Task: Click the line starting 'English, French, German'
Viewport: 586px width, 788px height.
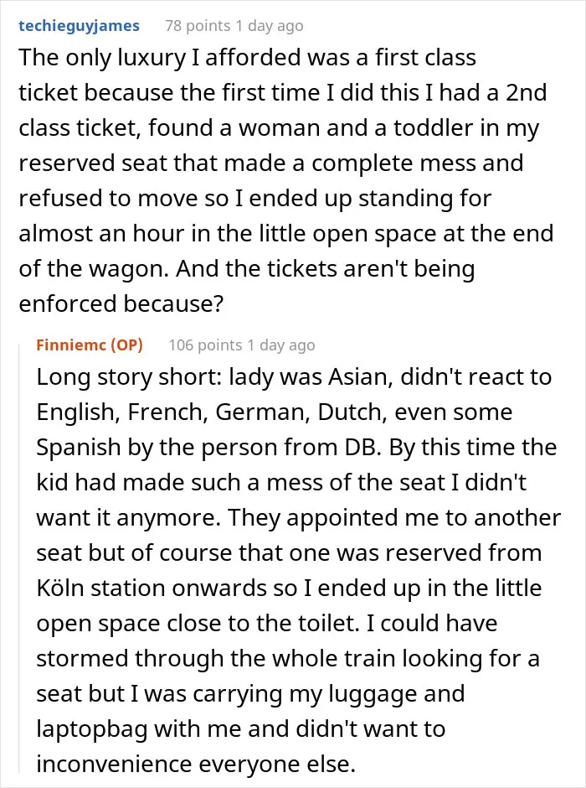Action: [275, 412]
